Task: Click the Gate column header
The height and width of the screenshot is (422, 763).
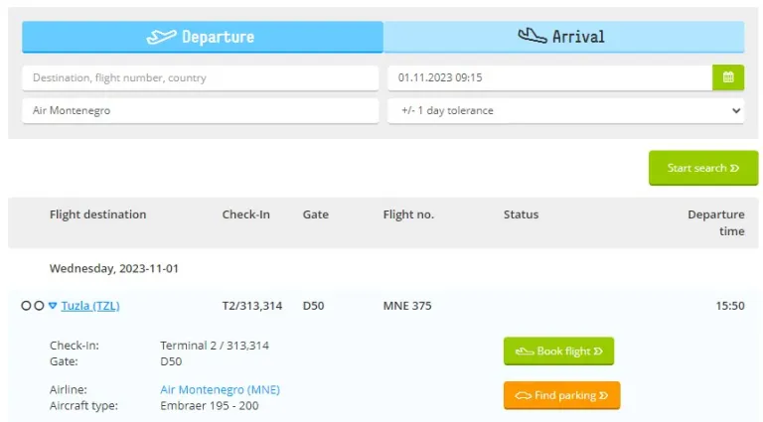Action: pos(315,214)
